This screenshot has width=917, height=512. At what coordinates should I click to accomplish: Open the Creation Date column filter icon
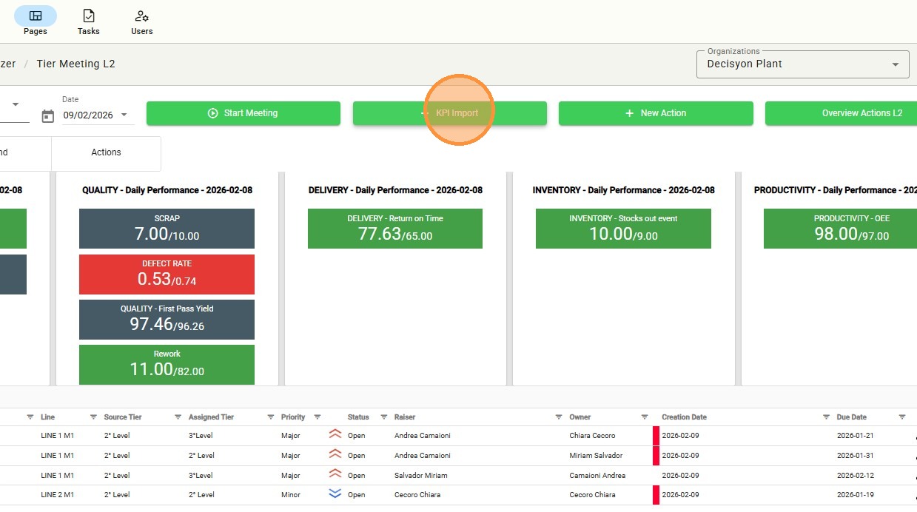(826, 417)
